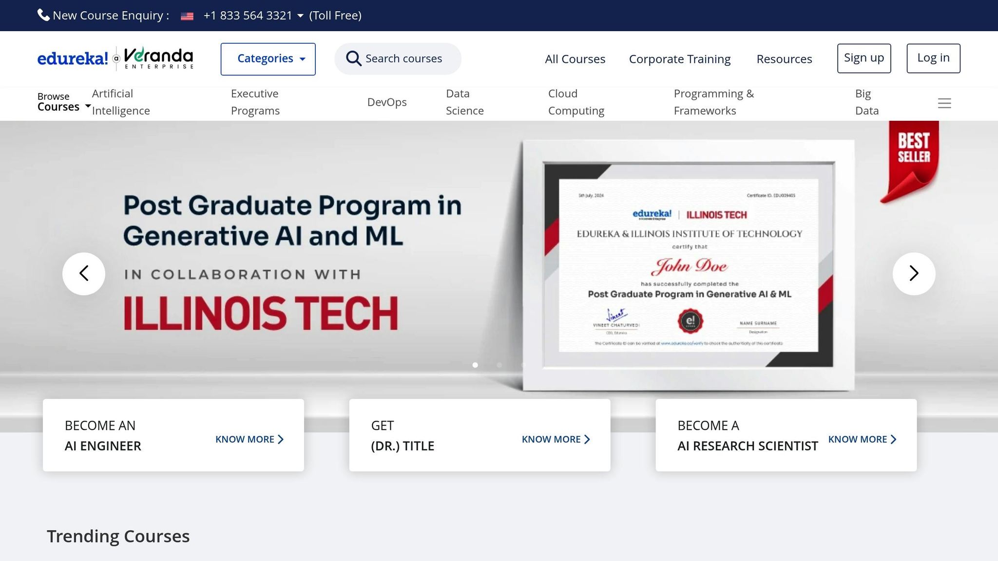Click the edureka! logo

pos(73,59)
